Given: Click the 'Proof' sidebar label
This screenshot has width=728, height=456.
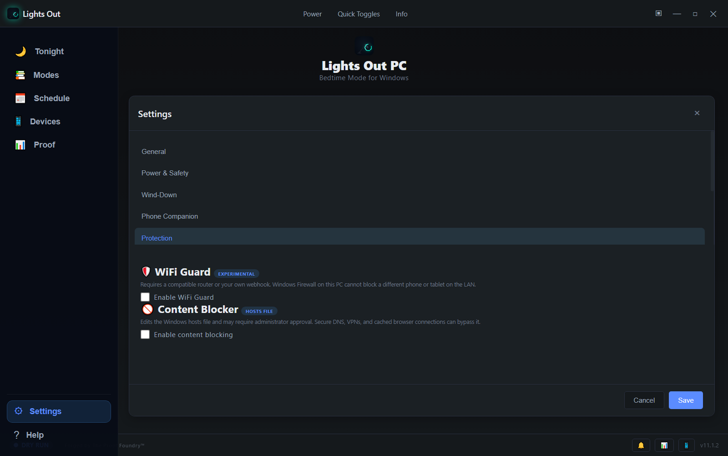Looking at the screenshot, I should tap(45, 145).
